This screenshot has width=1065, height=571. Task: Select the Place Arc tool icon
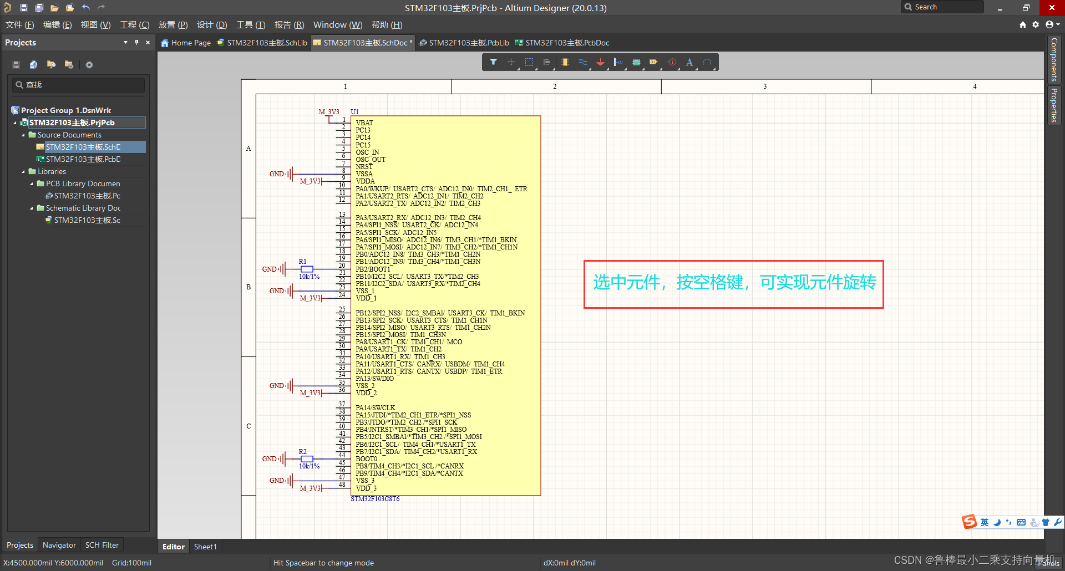pos(707,63)
